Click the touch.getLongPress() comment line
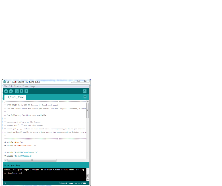 pyautogui.click(x=45, y=132)
